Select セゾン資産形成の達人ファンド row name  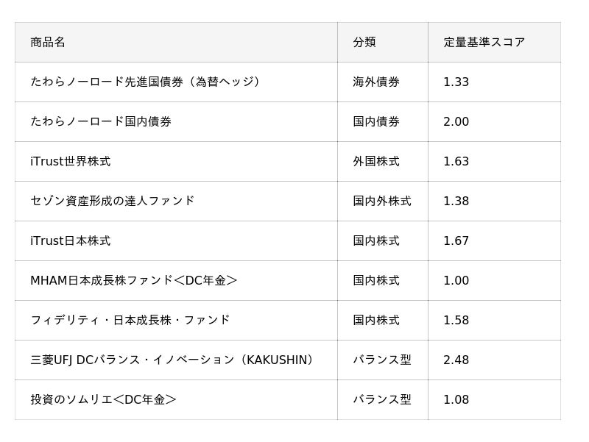113,201
